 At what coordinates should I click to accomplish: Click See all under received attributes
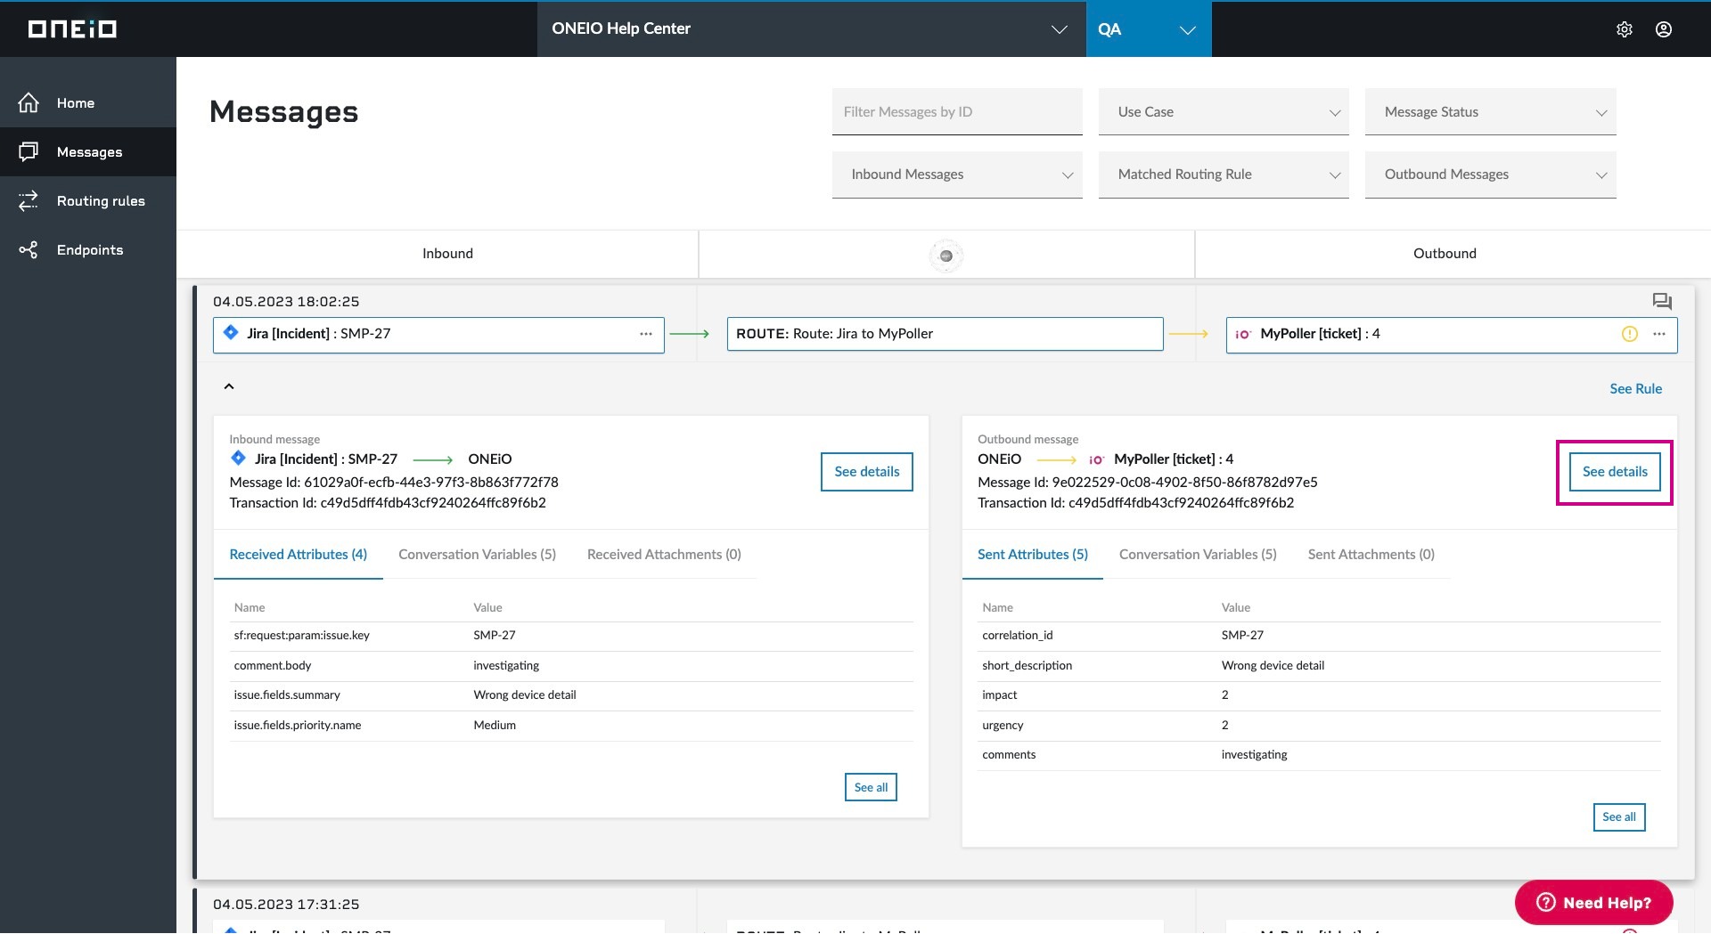[x=871, y=787]
